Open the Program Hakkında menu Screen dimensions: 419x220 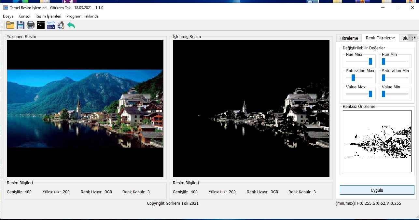[x=82, y=16]
